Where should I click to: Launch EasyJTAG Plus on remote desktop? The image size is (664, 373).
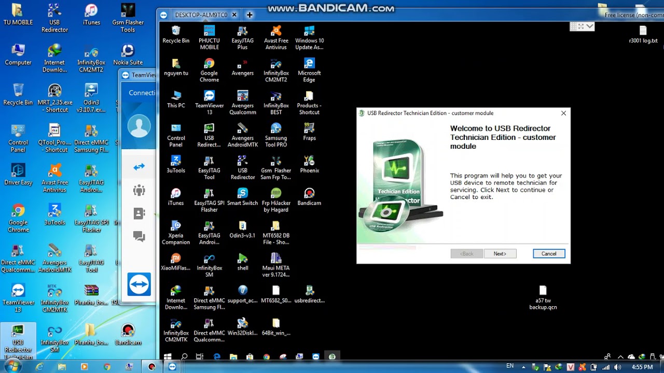pos(242,37)
